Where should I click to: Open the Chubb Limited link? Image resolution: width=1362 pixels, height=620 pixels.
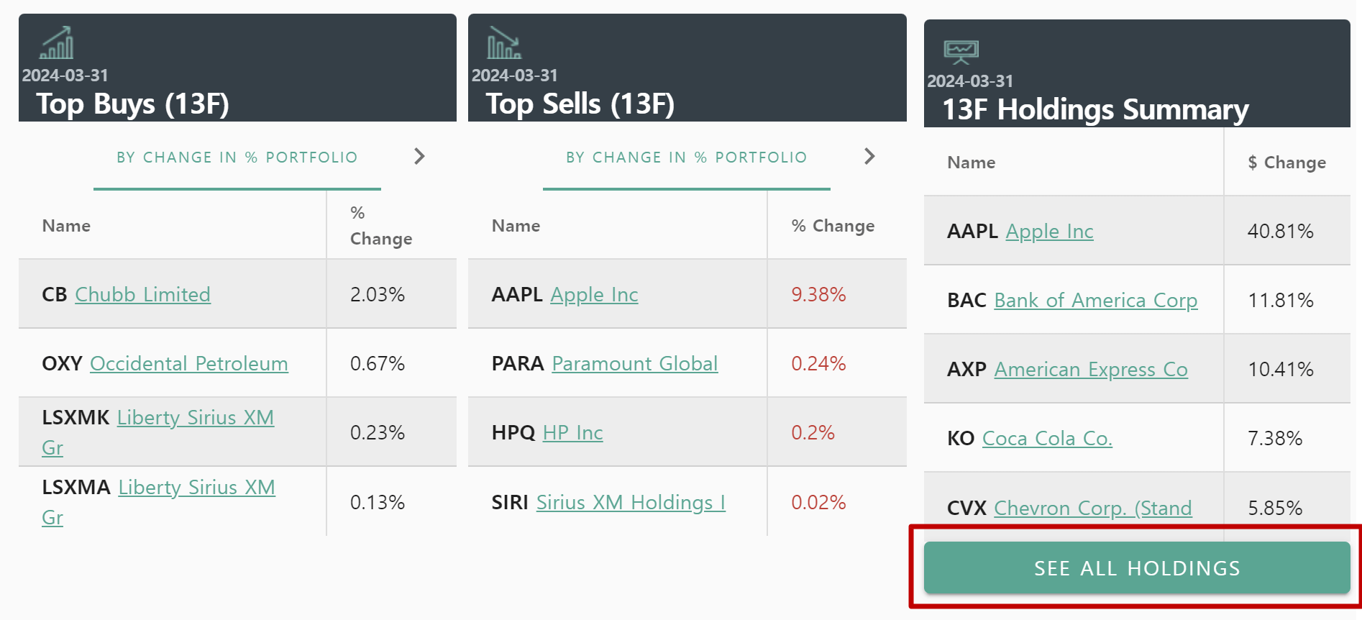tap(142, 295)
